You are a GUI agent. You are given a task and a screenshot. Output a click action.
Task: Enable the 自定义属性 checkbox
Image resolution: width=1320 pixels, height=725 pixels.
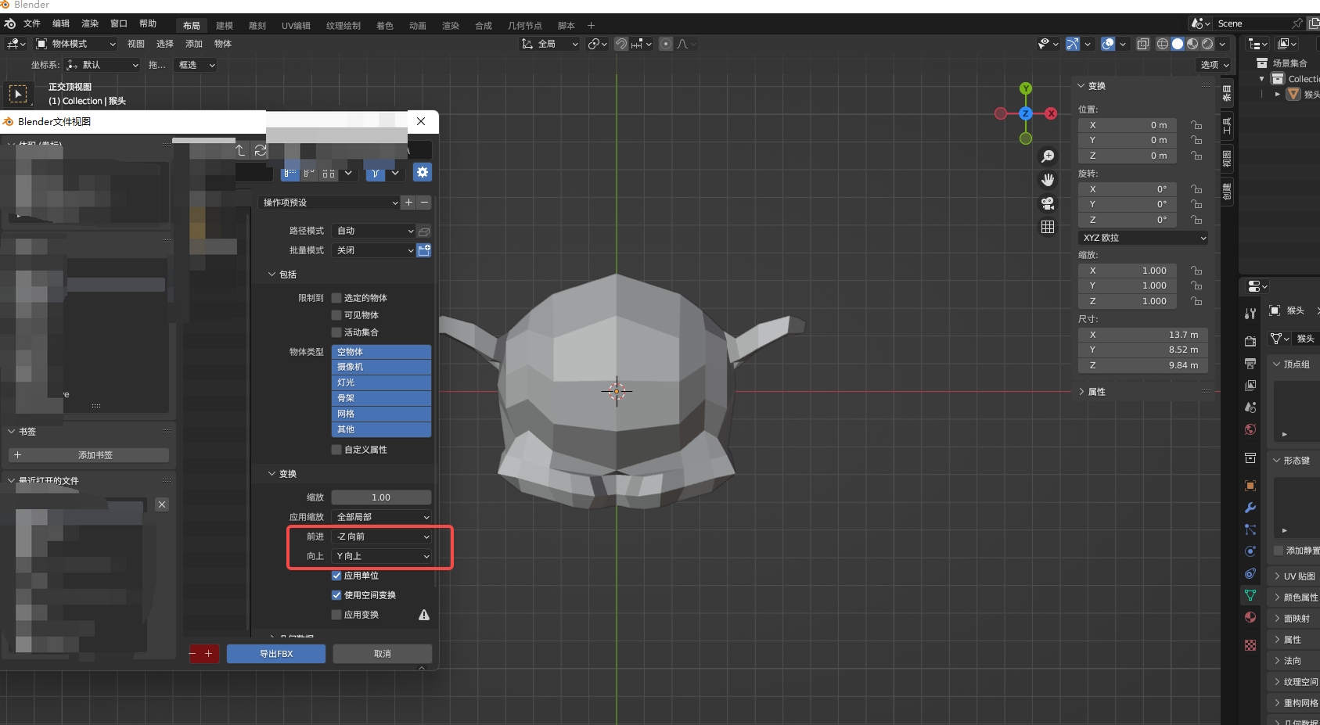(336, 450)
